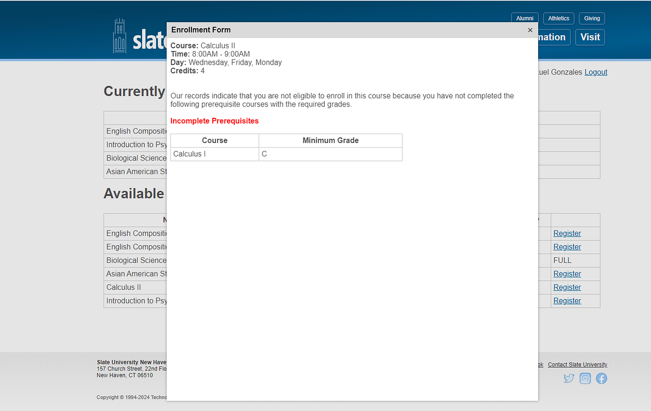Click the Facebook circle icon in footer
The width and height of the screenshot is (651, 411).
601,378
